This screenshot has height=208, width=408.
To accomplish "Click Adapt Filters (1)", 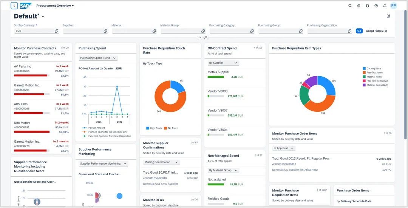I will (376, 31).
